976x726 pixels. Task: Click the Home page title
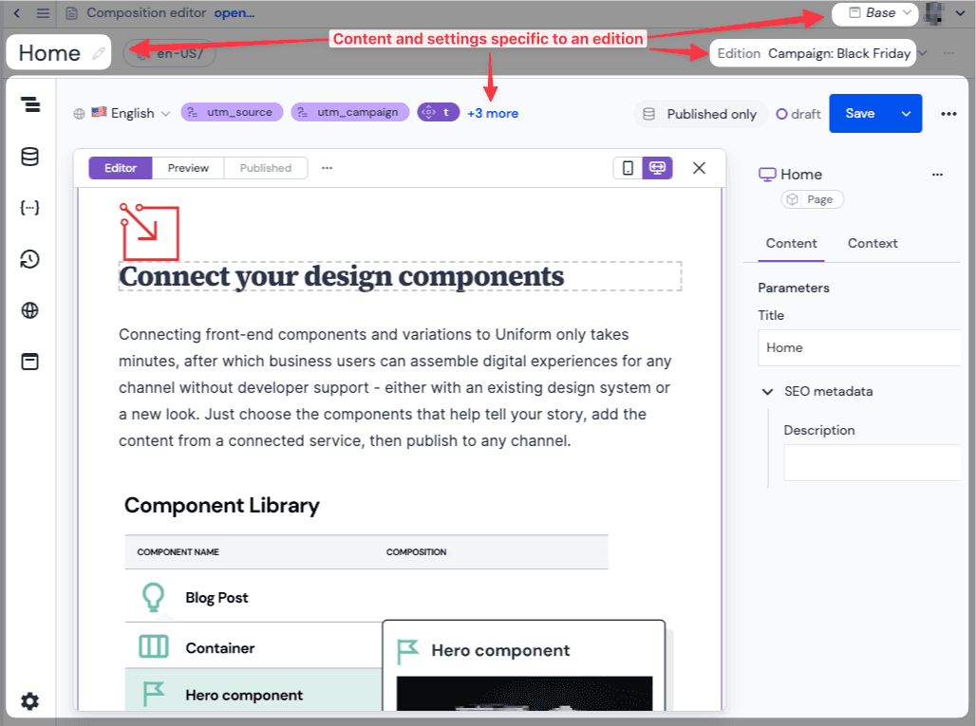click(49, 53)
